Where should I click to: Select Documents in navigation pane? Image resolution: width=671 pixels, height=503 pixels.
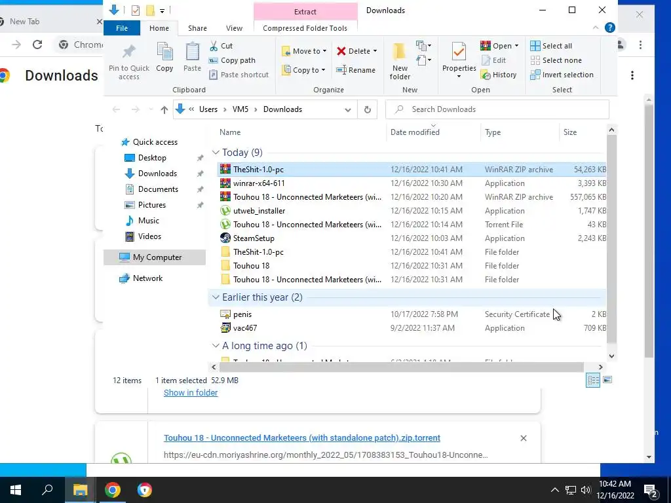(158, 189)
